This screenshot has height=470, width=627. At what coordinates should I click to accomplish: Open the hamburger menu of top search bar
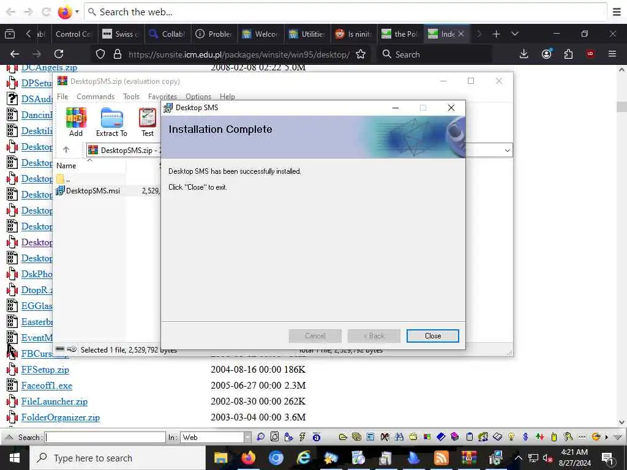tap(617, 12)
